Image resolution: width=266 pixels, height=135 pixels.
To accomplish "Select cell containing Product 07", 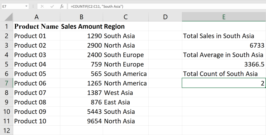I will tap(36, 93).
